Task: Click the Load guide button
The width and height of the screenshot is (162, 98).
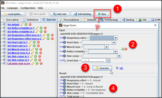Action: [13, 14]
